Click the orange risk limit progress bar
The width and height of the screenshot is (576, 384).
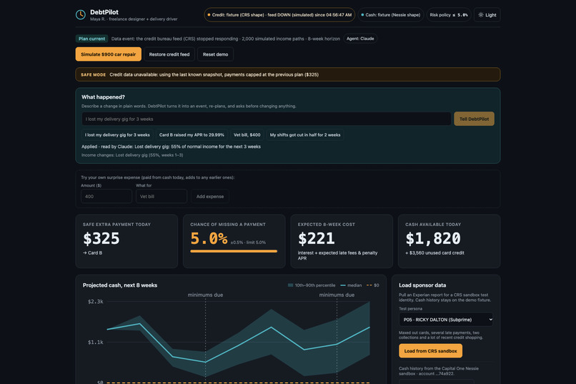tap(234, 251)
